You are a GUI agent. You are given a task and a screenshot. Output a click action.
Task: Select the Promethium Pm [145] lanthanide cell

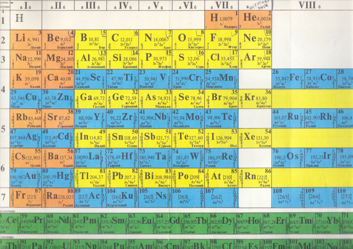(87, 223)
